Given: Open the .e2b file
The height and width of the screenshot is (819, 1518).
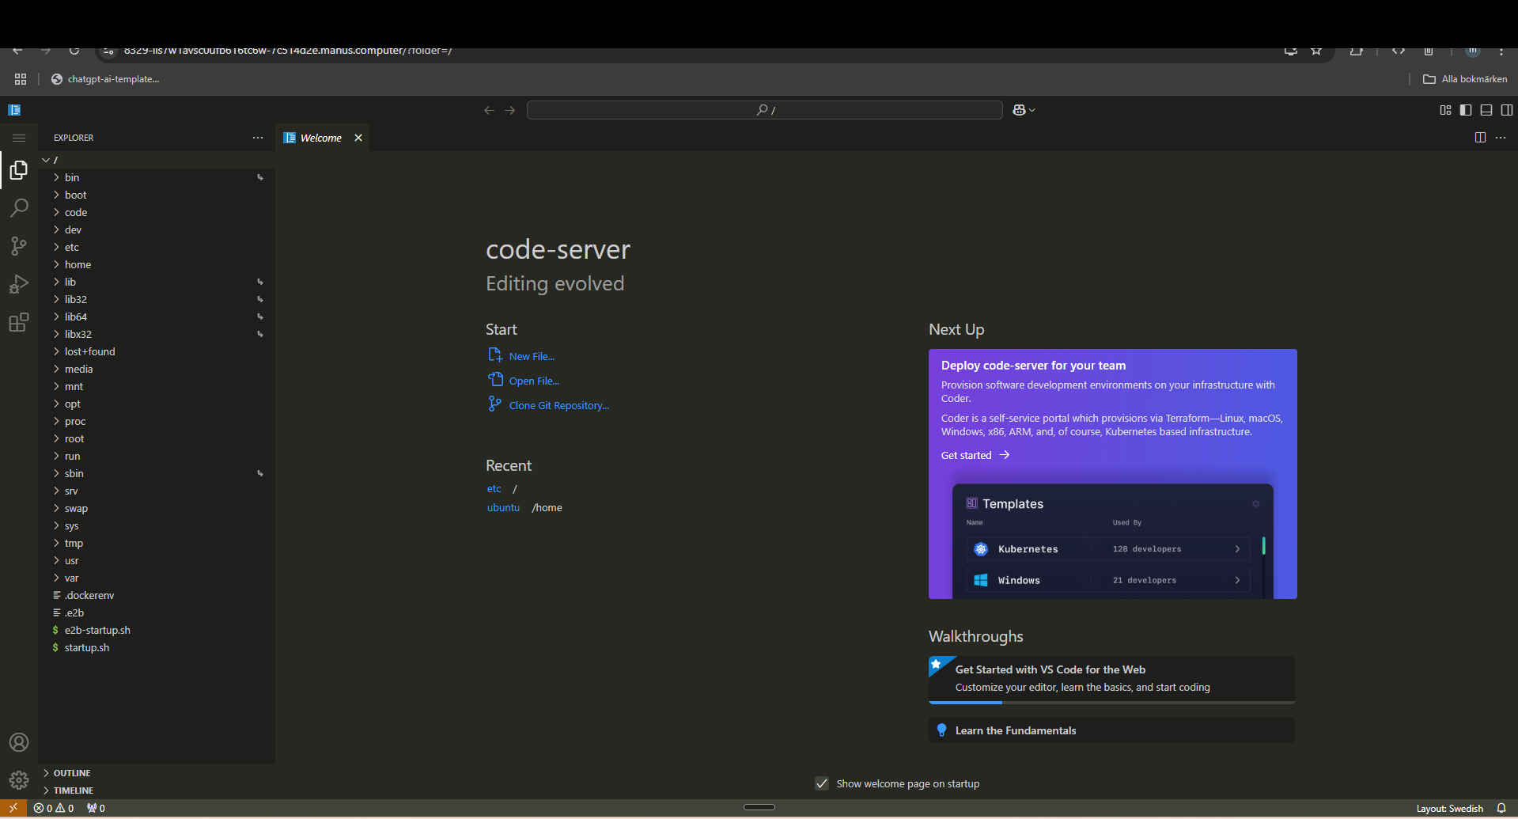Looking at the screenshot, I should tap(157, 612).
